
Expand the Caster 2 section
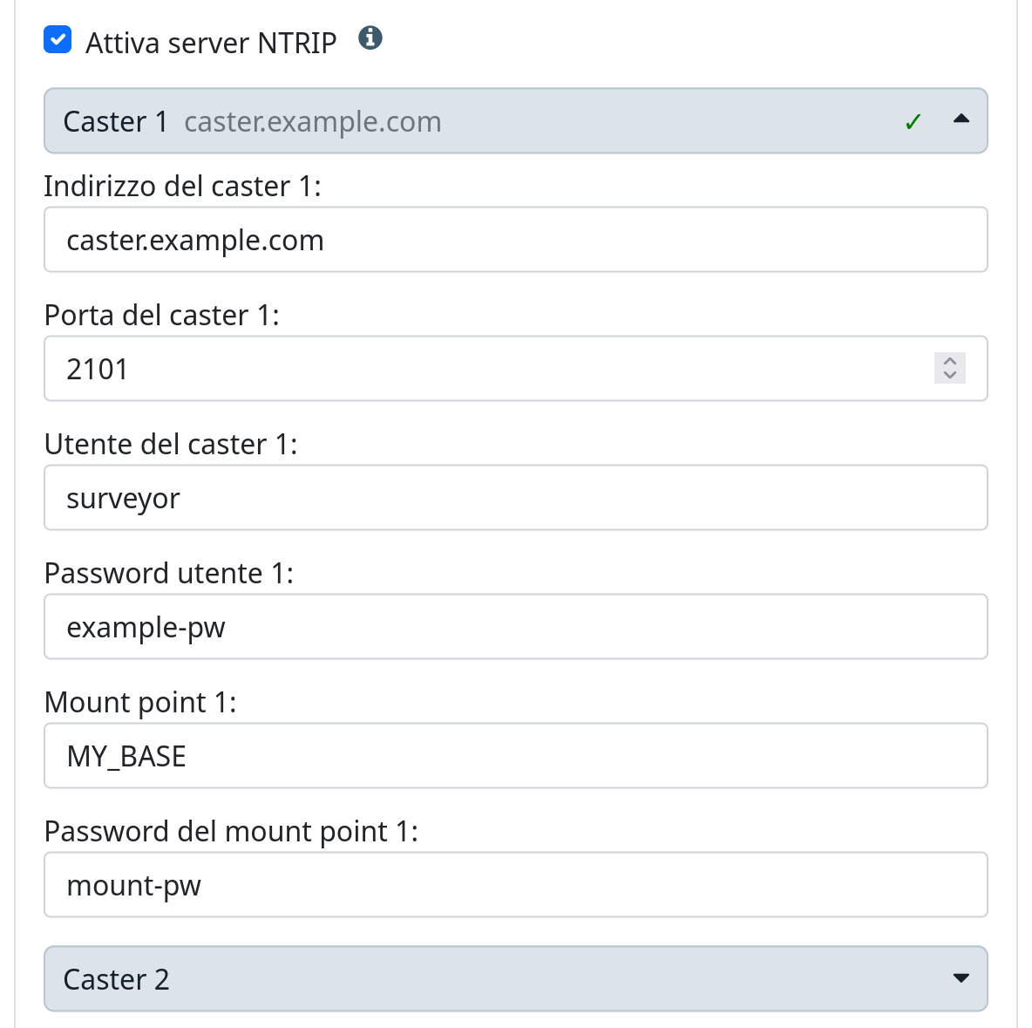[515, 978]
